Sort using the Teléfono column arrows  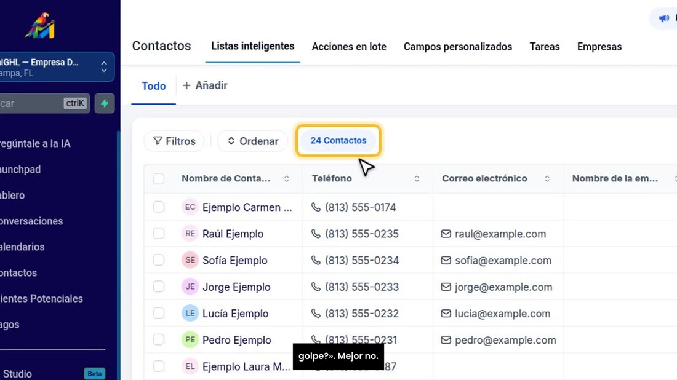pos(417,178)
